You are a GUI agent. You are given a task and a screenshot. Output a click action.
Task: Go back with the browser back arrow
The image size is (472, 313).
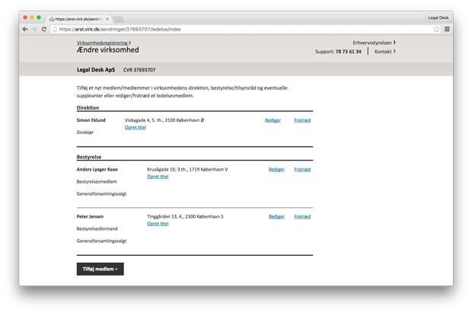pos(25,29)
